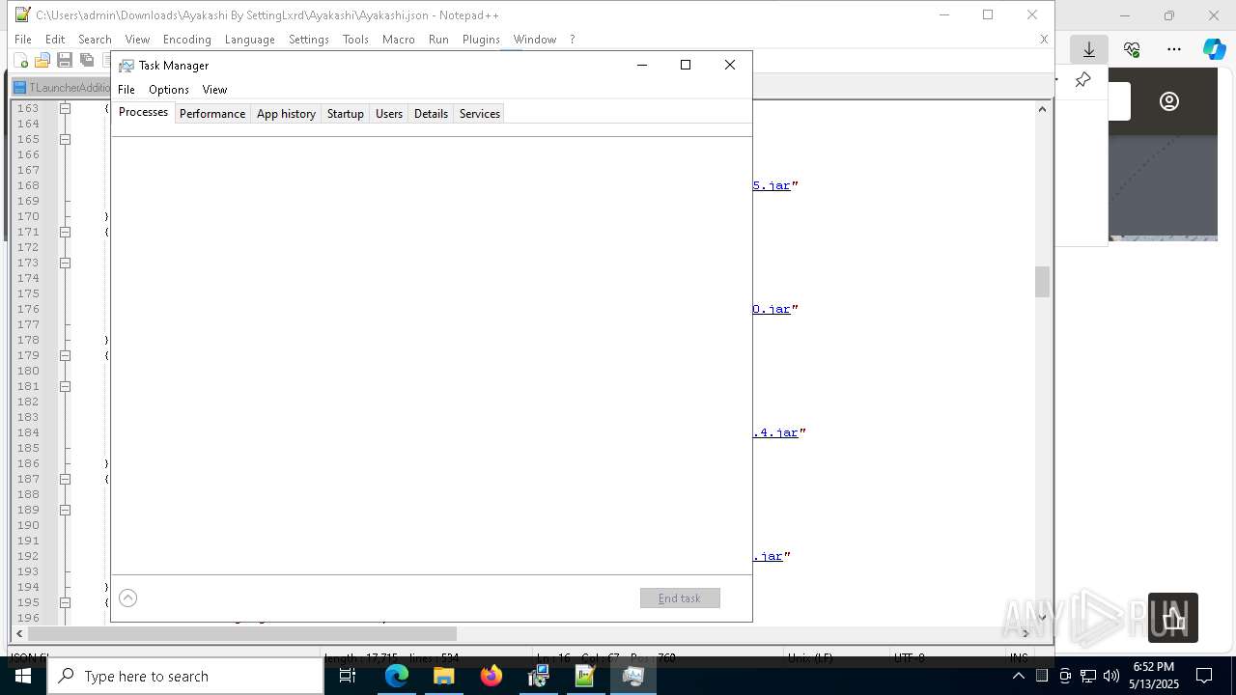The height and width of the screenshot is (695, 1236).
Task: Collapse the fold marker at line 187
Action: 65,479
